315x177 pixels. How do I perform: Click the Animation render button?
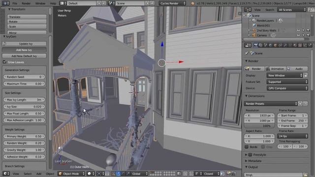click(276, 69)
